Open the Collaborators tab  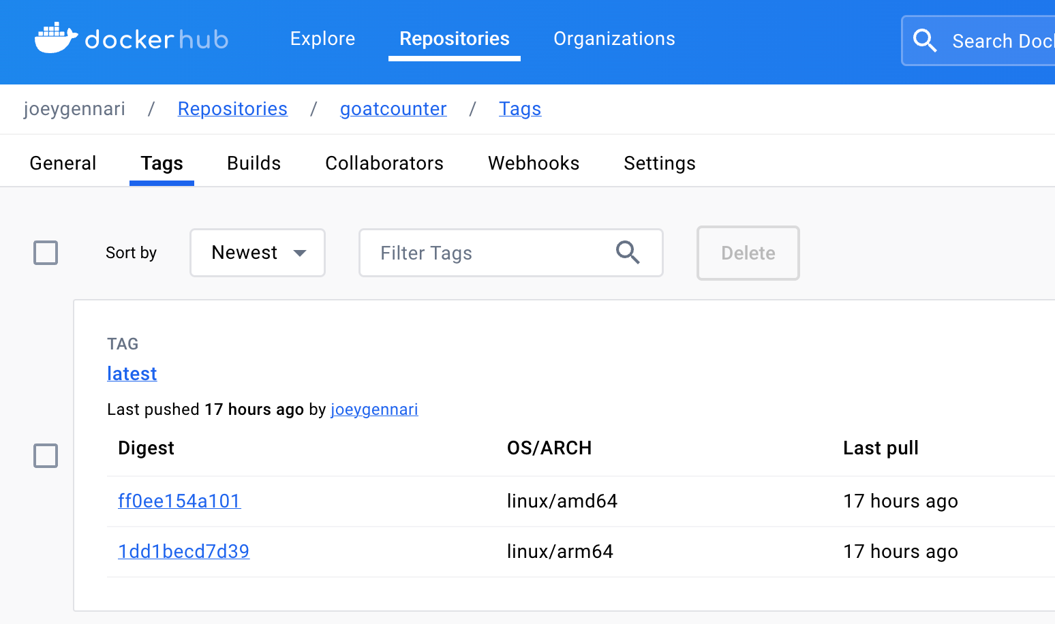[x=384, y=163]
